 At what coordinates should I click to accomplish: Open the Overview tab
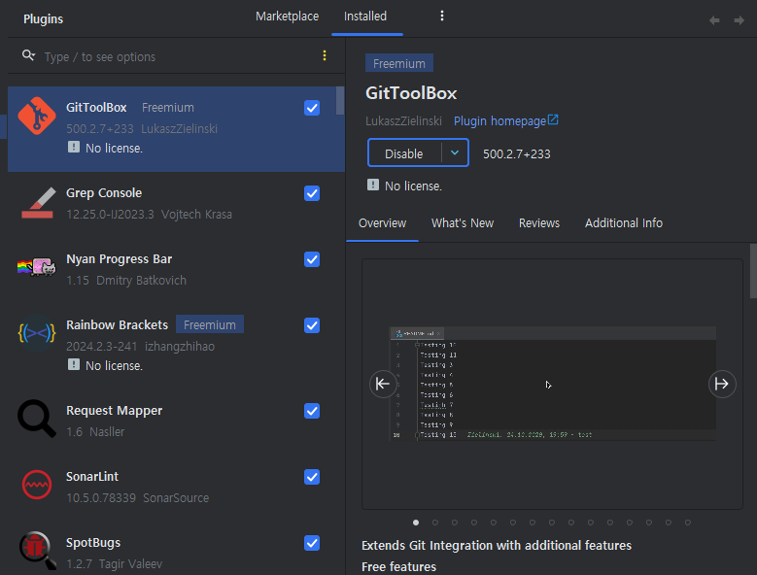tap(382, 223)
